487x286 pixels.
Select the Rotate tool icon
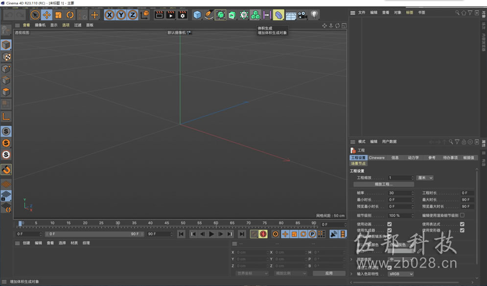pyautogui.click(x=70, y=15)
